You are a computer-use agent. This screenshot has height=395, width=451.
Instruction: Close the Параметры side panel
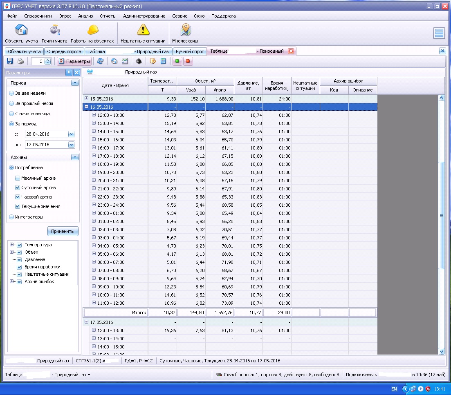click(x=76, y=73)
